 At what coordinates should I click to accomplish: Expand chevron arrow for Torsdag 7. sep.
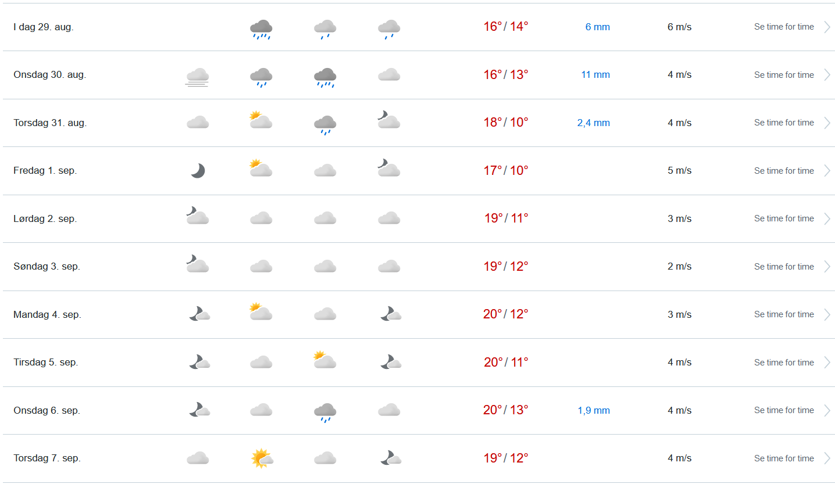[827, 458]
